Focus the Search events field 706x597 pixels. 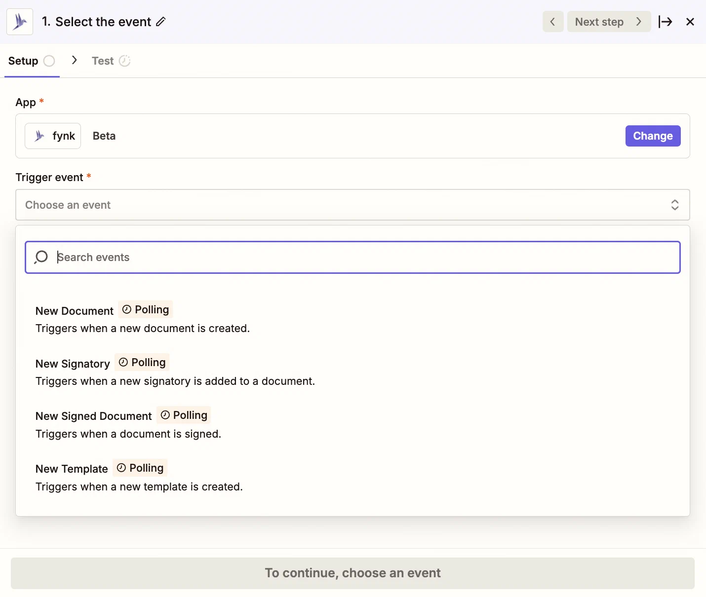pos(353,257)
